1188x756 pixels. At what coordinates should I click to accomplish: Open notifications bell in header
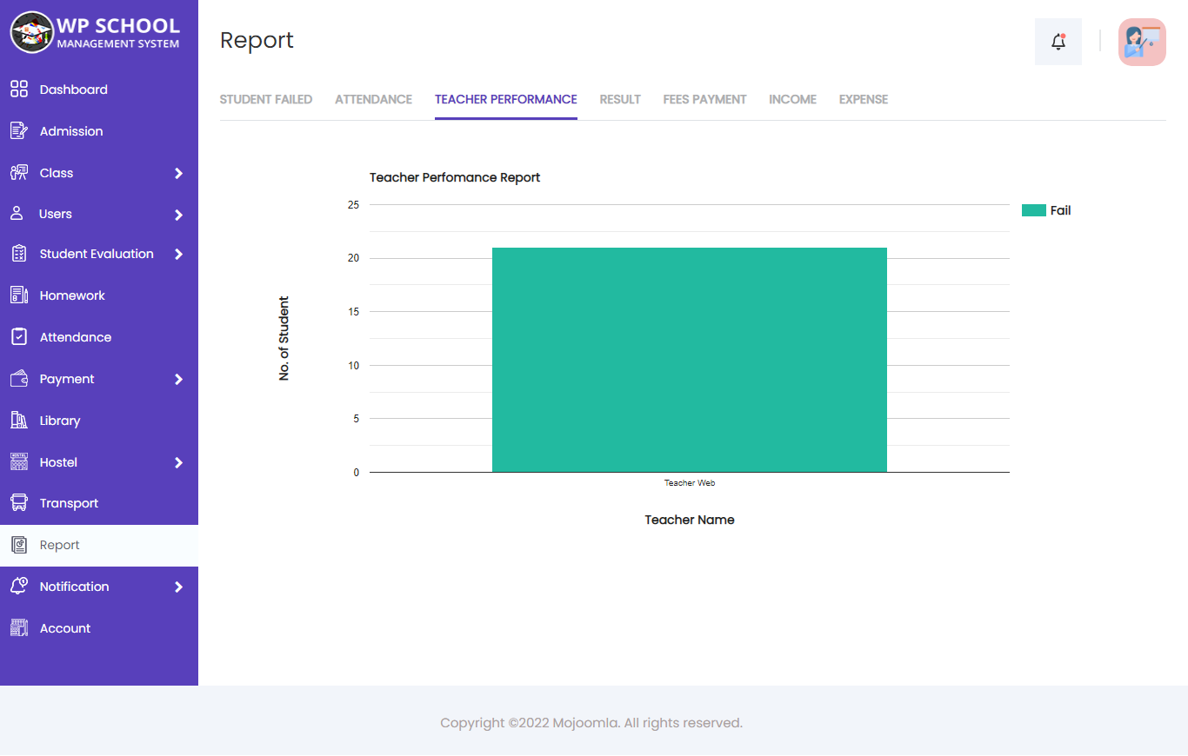tap(1058, 41)
